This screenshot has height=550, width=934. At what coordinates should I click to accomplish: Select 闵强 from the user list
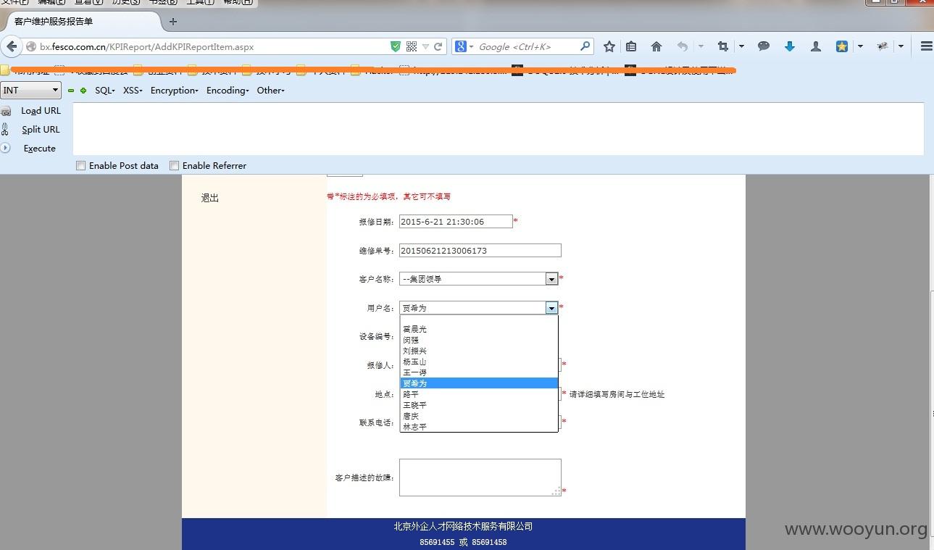coord(479,340)
